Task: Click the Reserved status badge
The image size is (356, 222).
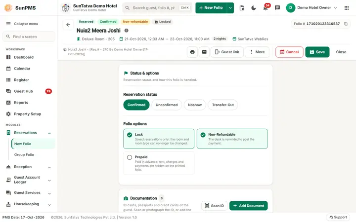Action: pyautogui.click(x=86, y=22)
